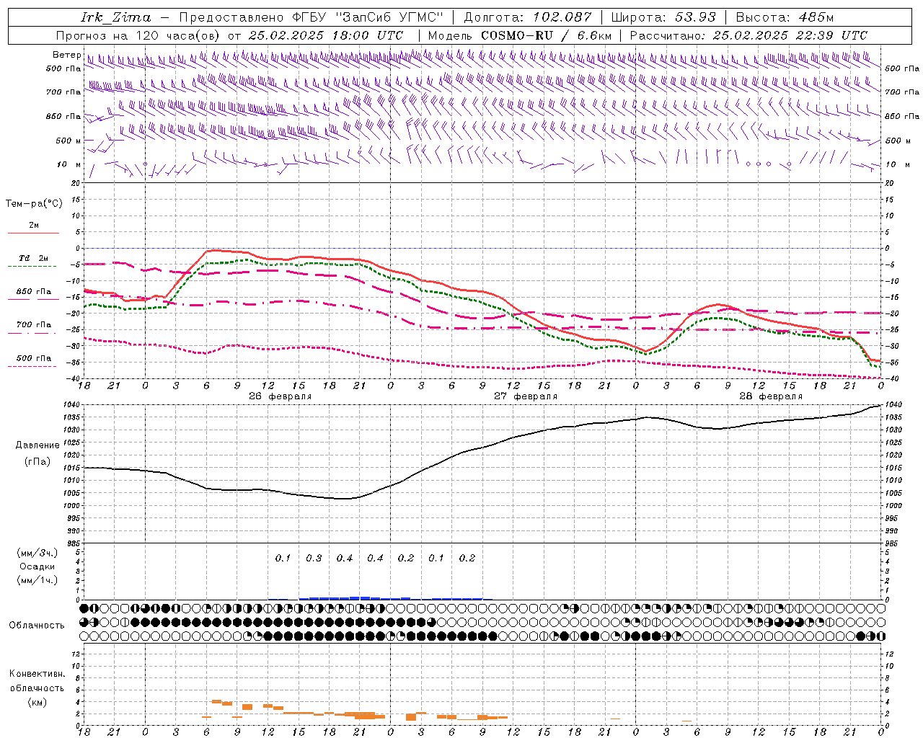Image resolution: width=923 pixels, height=738 pixels.
Task: Select the text Предоставлено ФГБУ "ЗапСиб УГМС"
Action: tap(311, 17)
